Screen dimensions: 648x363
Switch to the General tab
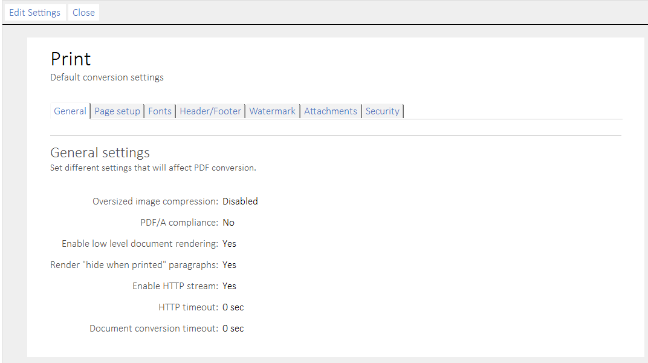70,111
